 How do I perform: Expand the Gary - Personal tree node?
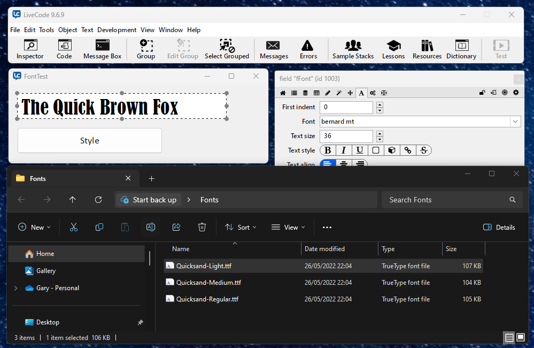(x=15, y=288)
